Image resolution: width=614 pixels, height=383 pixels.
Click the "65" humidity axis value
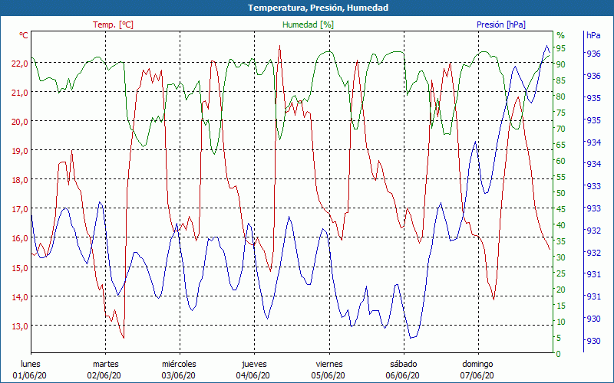tap(561, 145)
